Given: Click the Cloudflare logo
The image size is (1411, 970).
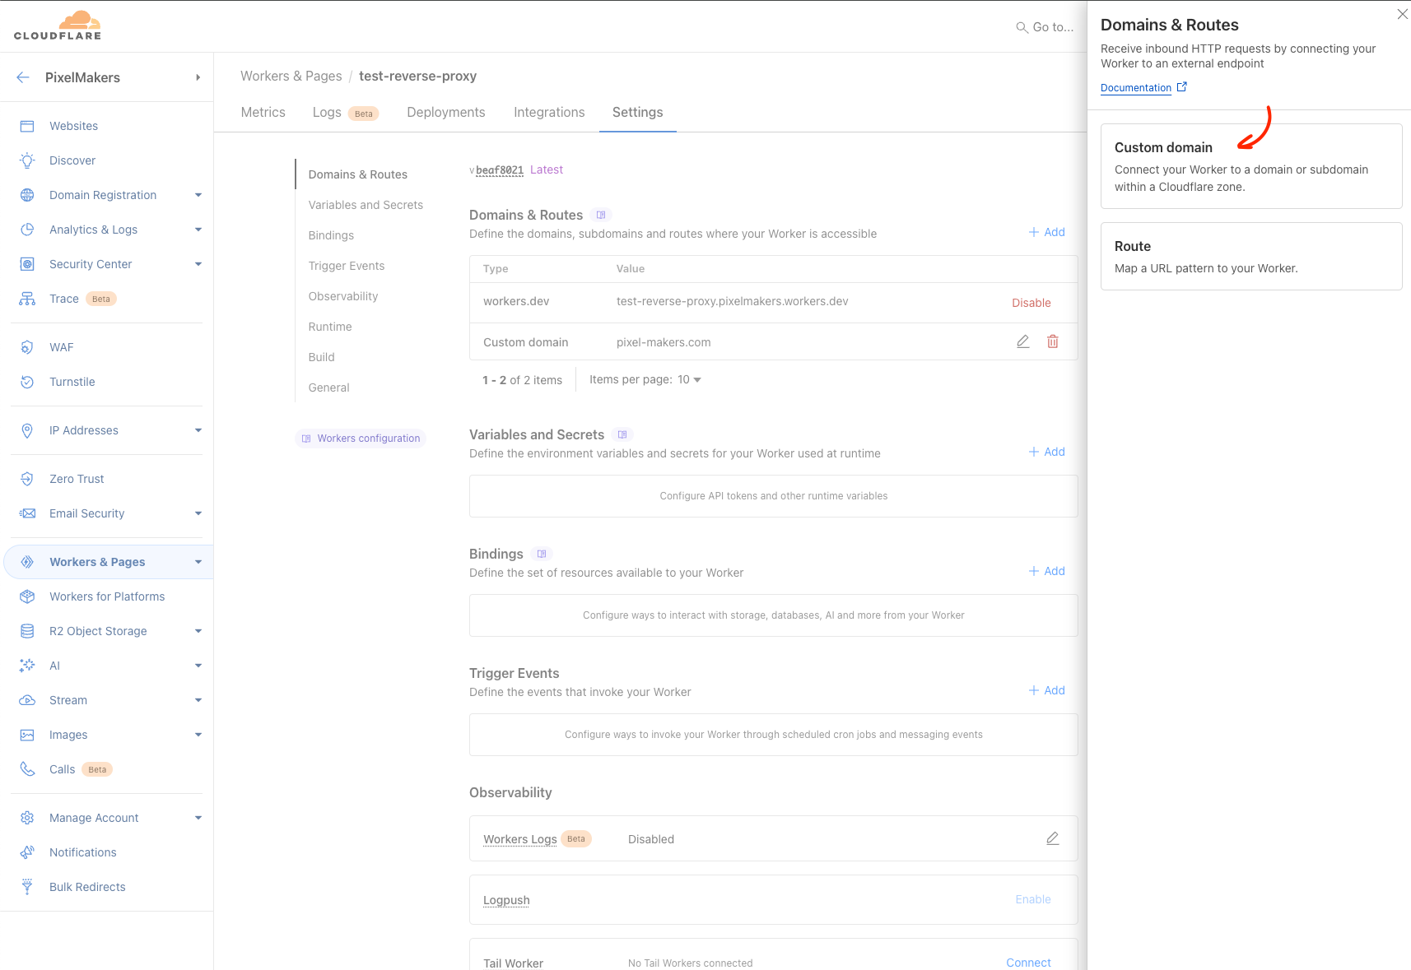Looking at the screenshot, I should coord(58,26).
